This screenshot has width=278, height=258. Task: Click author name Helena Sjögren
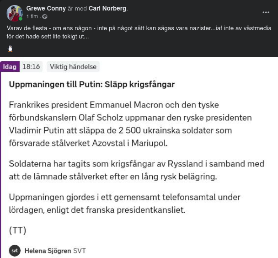tap(48, 251)
